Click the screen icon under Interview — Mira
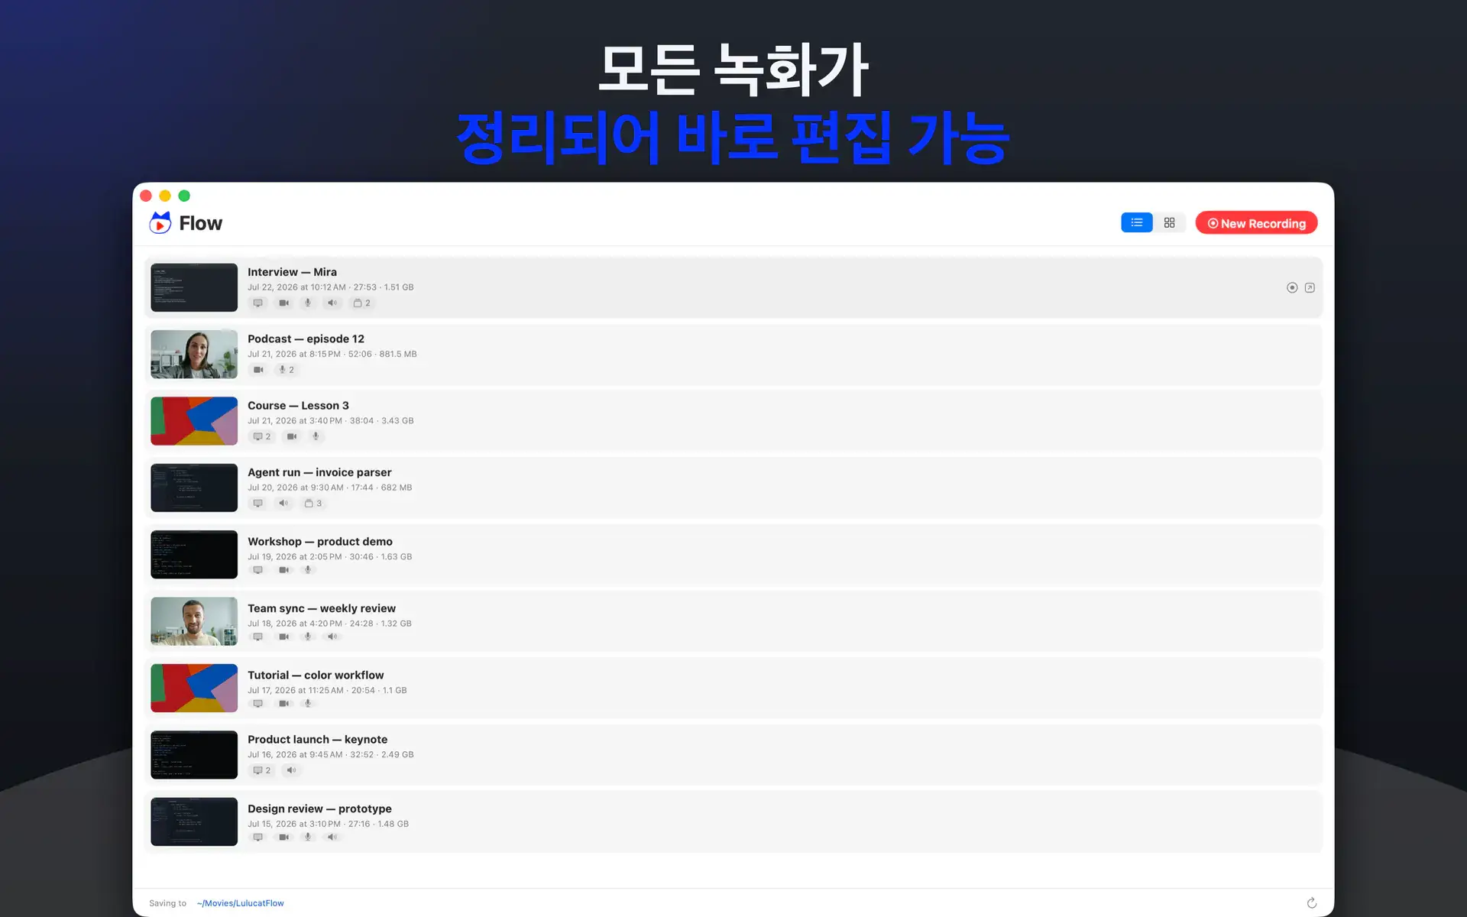The width and height of the screenshot is (1467, 917). click(x=258, y=303)
